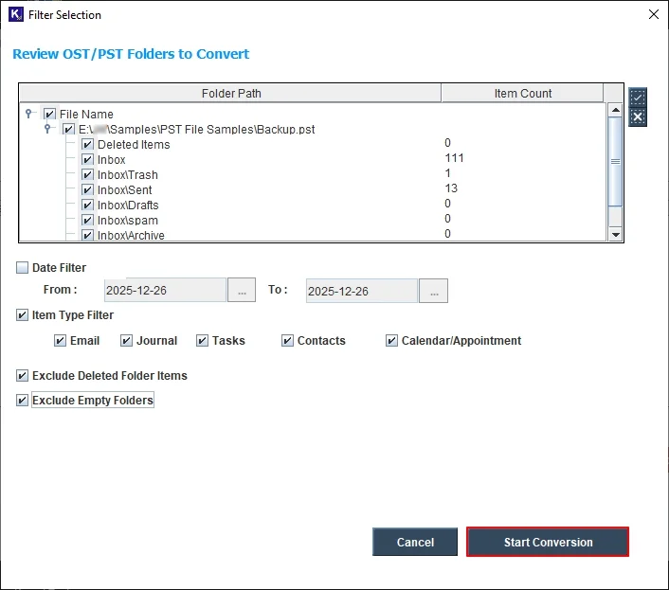Viewport: 669px width, 590px height.
Task: Click the Inbox\Trash item count 1
Action: click(447, 173)
